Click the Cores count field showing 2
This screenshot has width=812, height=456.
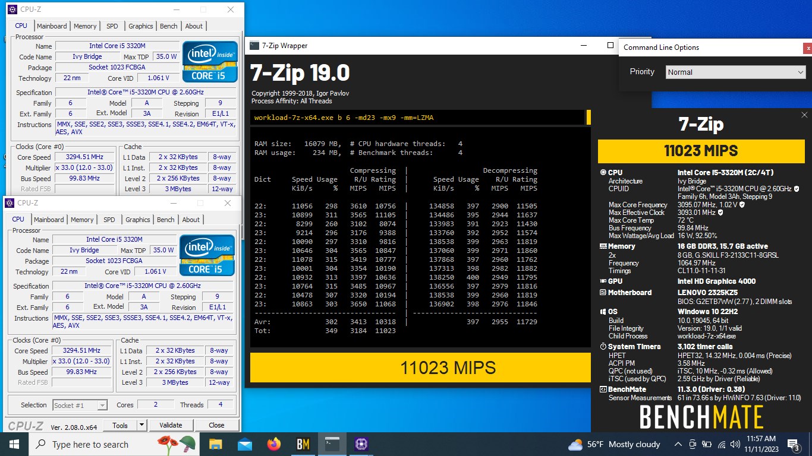click(156, 405)
